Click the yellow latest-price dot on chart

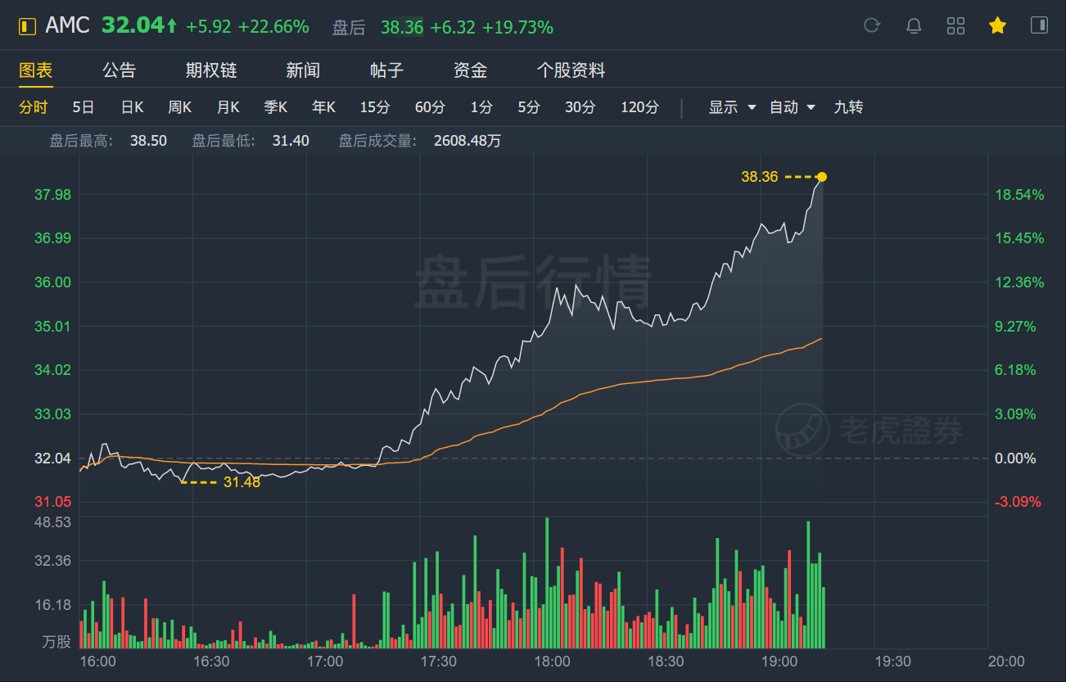[x=822, y=177]
